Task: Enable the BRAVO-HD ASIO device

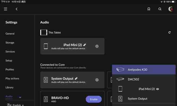Action: point(94,99)
